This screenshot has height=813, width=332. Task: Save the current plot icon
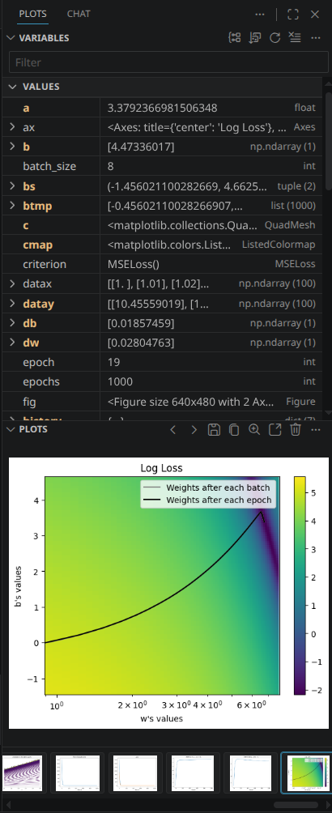click(x=214, y=429)
